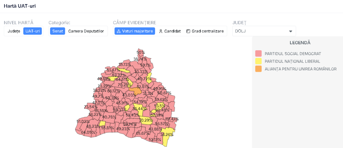Click the Partidul Social Democrat red swatch
The image size is (343, 148).
coord(258,53)
